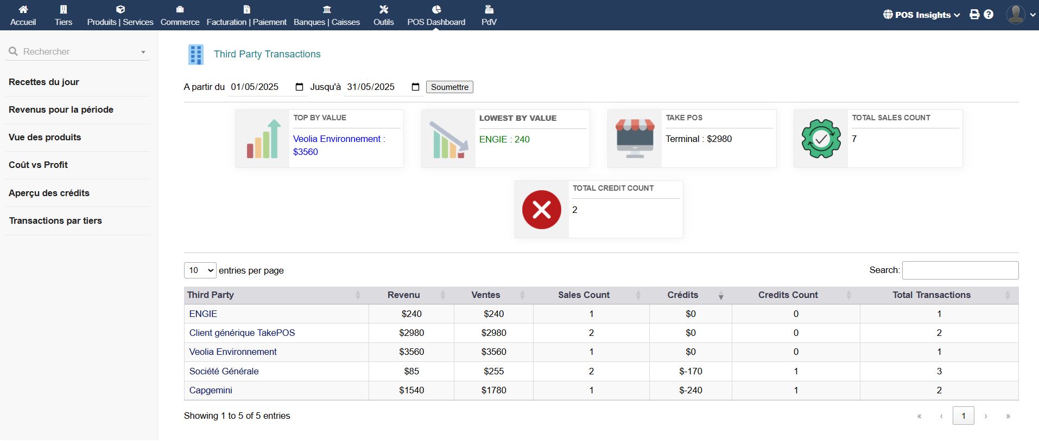Select Coût vs Profit in sidebar
The width and height of the screenshot is (1039, 441).
coord(38,165)
